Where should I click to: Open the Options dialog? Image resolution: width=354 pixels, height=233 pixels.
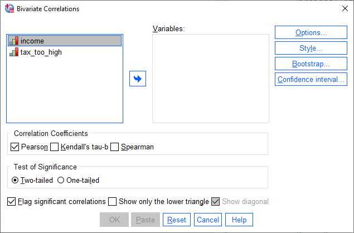coord(311,32)
